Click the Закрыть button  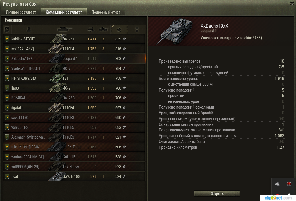point(217,193)
